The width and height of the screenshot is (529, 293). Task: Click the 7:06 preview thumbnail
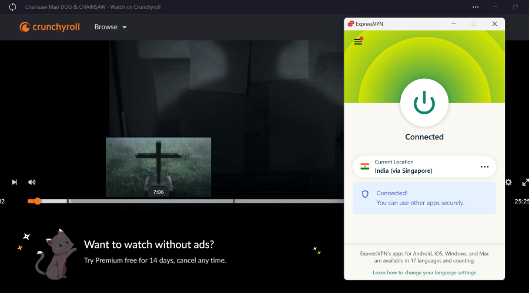pyautogui.click(x=158, y=167)
